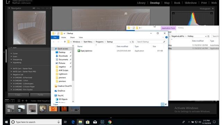The width and height of the screenshot is (222, 125).
Task: Open the Slideshow module
Action: [x=190, y=3]
